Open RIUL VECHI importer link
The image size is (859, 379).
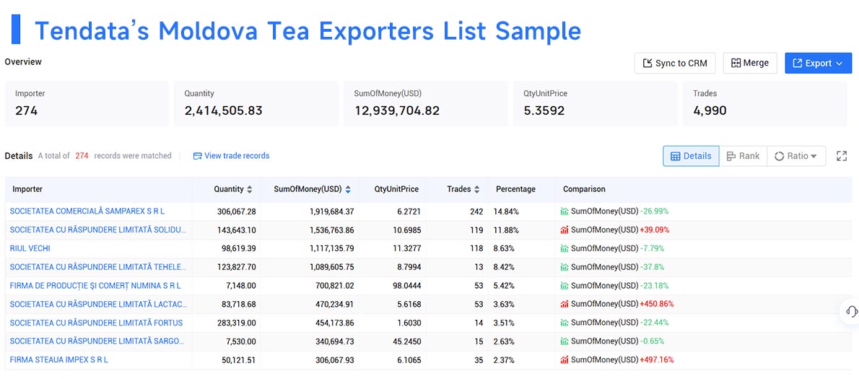[x=30, y=248]
